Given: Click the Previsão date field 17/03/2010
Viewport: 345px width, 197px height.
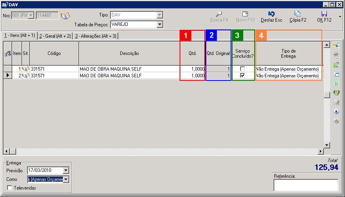Looking at the screenshot, I should 45,170.
